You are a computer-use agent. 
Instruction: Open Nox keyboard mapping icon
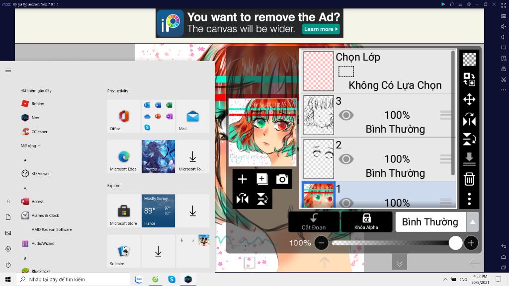pyautogui.click(x=504, y=16)
